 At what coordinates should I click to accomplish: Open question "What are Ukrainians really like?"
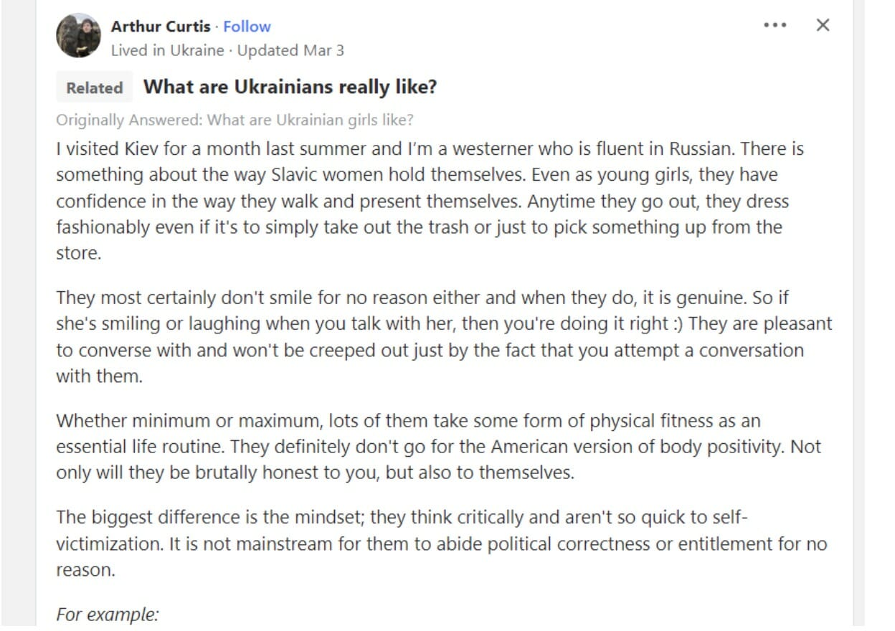pyautogui.click(x=290, y=87)
